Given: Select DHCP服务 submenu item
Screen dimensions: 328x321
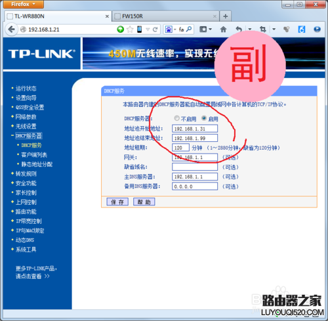Looking at the screenshot, I should point(31,145).
